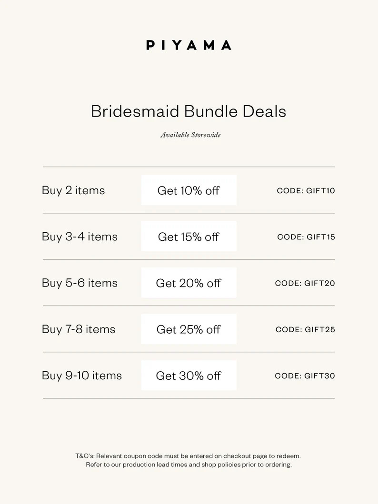Click the Buy 5-6 items label
The image size is (378, 504).
[80, 283]
